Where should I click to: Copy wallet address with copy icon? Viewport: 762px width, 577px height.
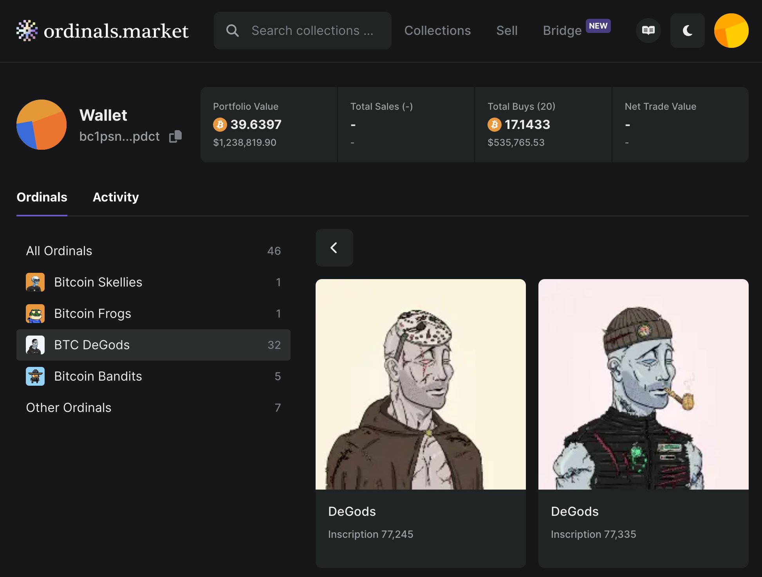coord(175,136)
